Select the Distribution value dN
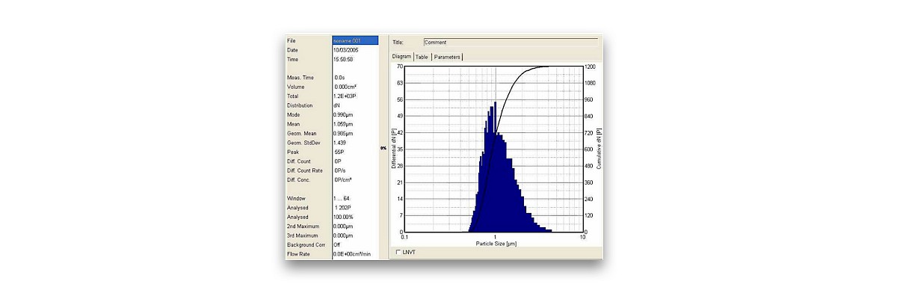The height and width of the screenshot is (299, 897). point(338,105)
